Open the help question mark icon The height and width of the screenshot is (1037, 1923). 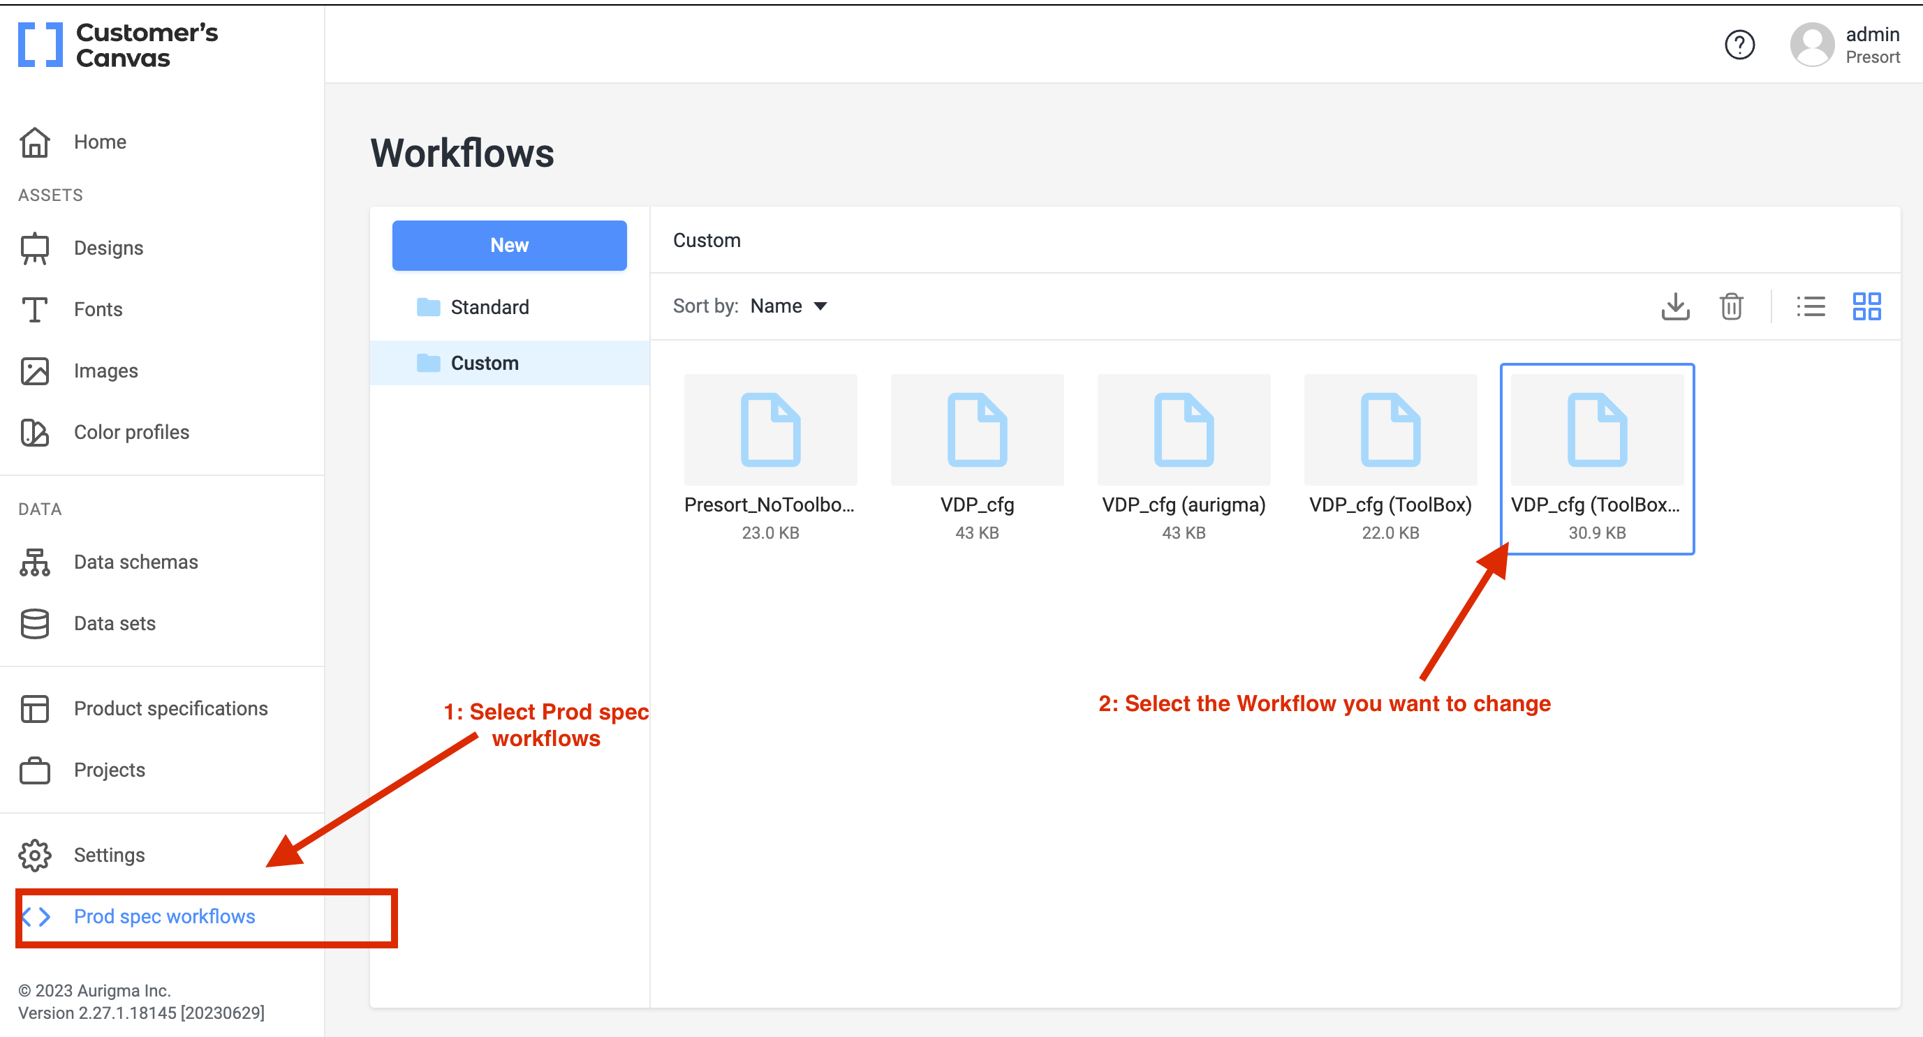click(x=1739, y=45)
